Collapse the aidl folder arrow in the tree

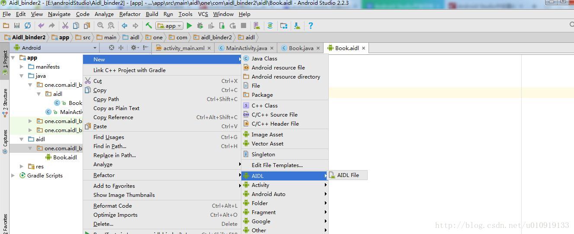22,139
